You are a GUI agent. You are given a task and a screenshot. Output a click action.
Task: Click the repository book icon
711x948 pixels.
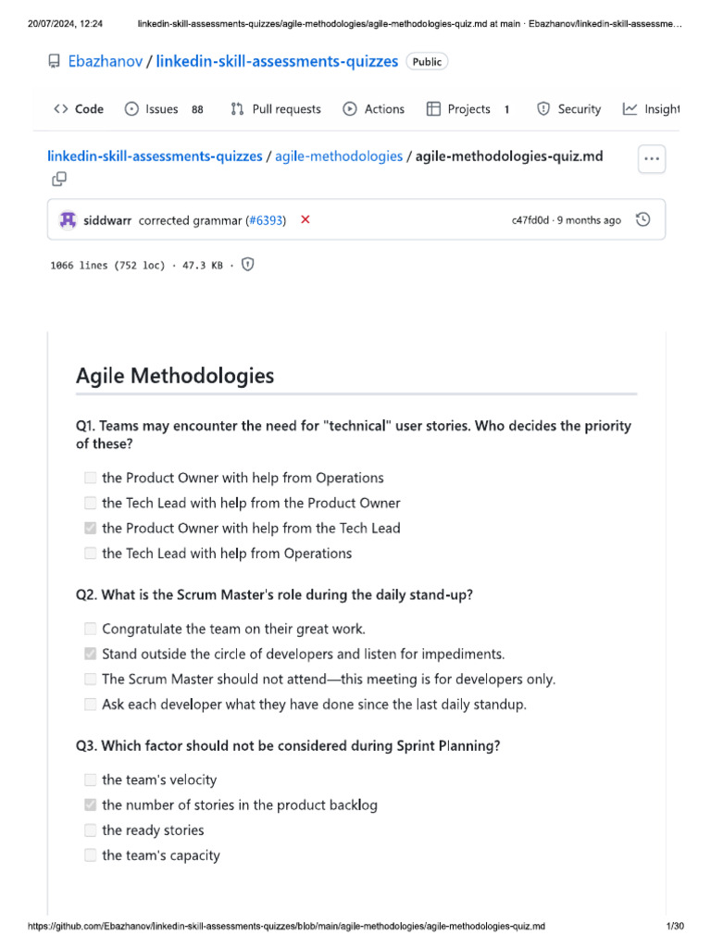coord(54,62)
